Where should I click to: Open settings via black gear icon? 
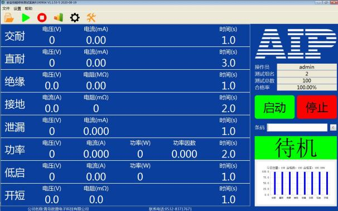(x=75, y=18)
